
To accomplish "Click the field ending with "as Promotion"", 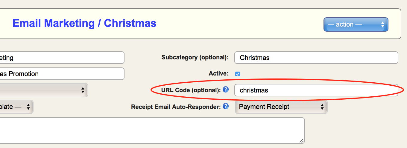I will 61,74.
